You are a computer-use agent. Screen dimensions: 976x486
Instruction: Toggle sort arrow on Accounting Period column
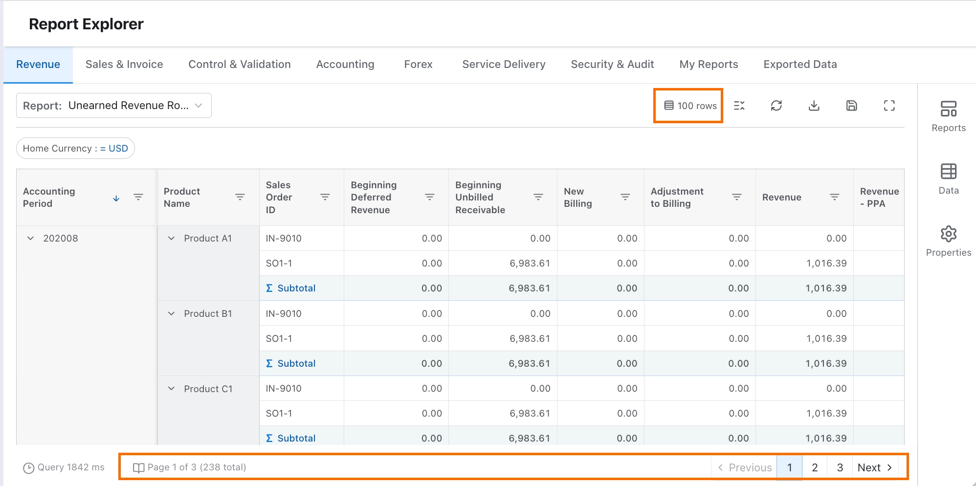pyautogui.click(x=116, y=198)
